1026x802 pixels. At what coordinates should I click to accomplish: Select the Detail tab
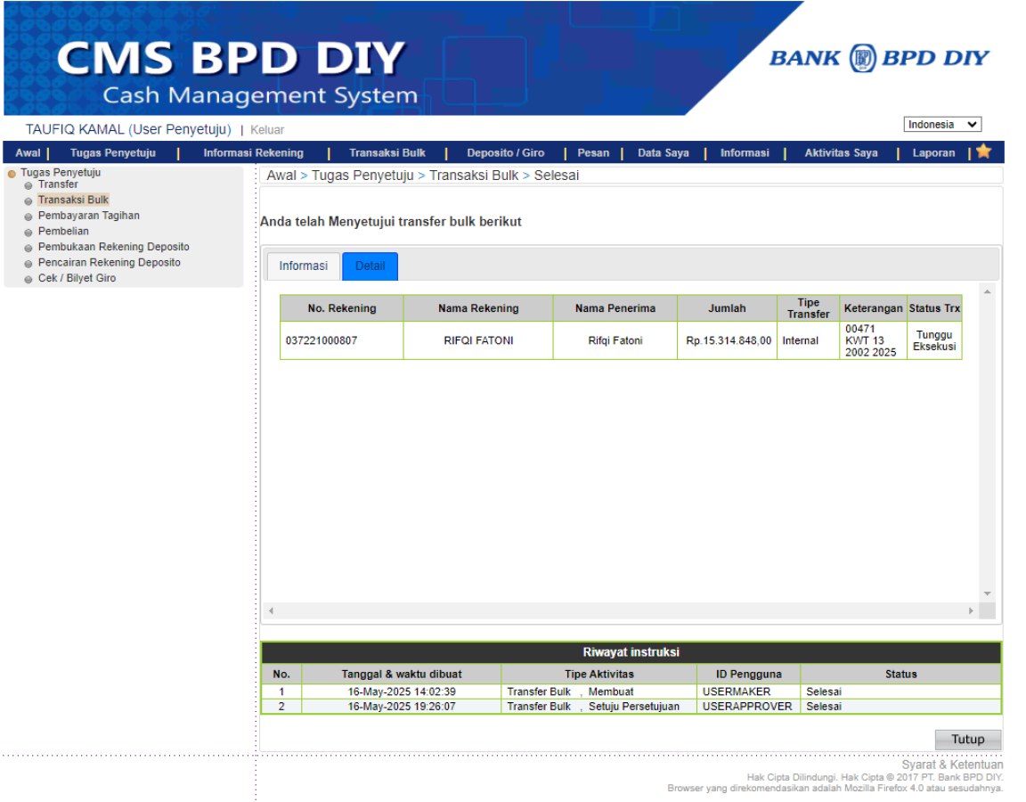pyautogui.click(x=370, y=266)
